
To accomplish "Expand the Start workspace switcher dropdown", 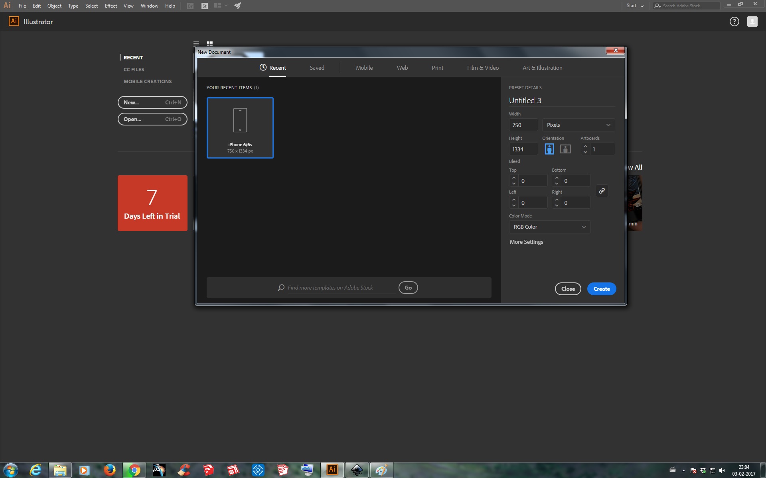I will coord(635,6).
